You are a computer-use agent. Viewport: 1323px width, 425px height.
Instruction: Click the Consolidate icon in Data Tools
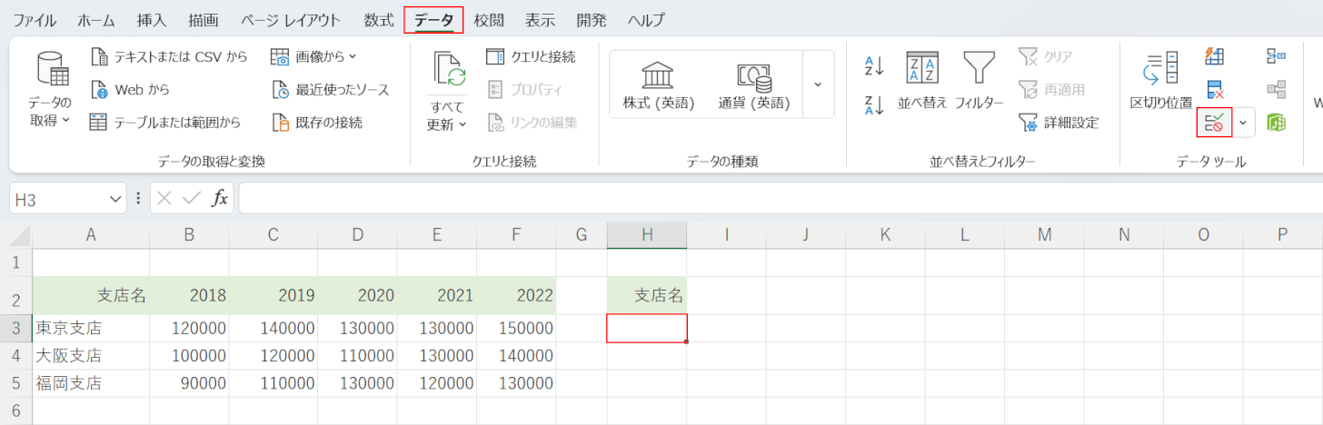(x=1276, y=56)
